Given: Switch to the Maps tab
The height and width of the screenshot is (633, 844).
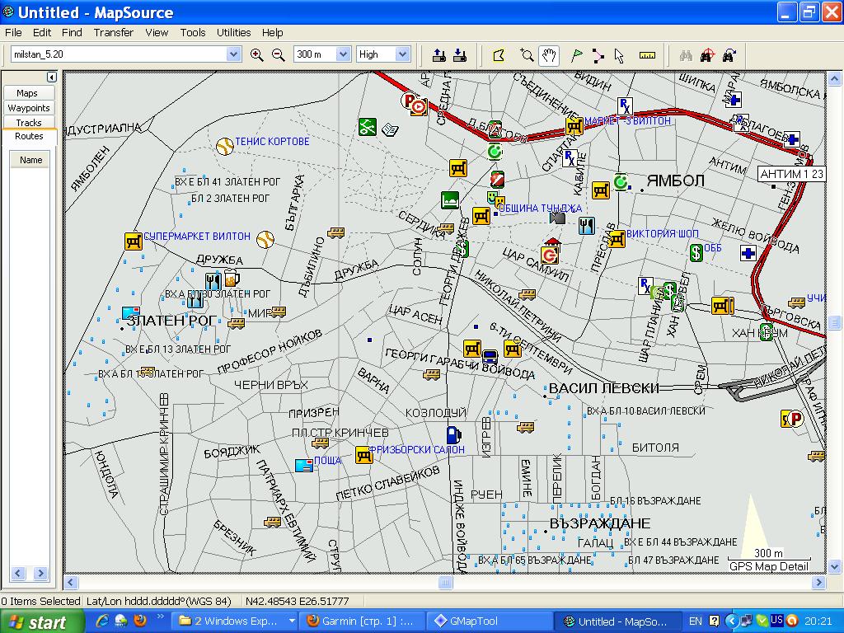Looking at the screenshot, I should [27, 93].
